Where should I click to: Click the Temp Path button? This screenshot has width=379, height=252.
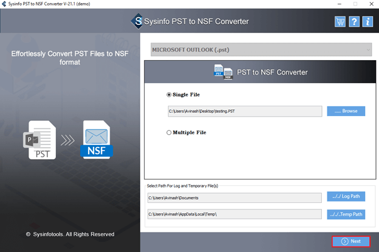(x=346, y=214)
